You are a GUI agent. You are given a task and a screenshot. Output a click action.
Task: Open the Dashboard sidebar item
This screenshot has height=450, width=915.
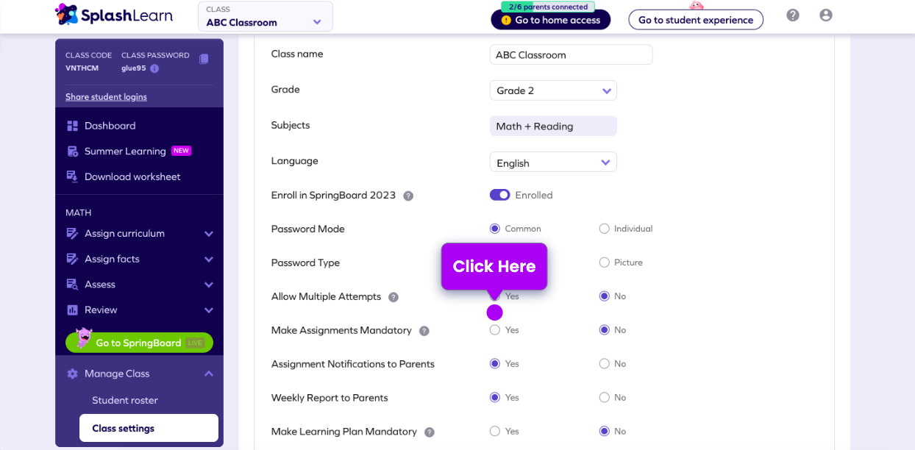coord(110,126)
